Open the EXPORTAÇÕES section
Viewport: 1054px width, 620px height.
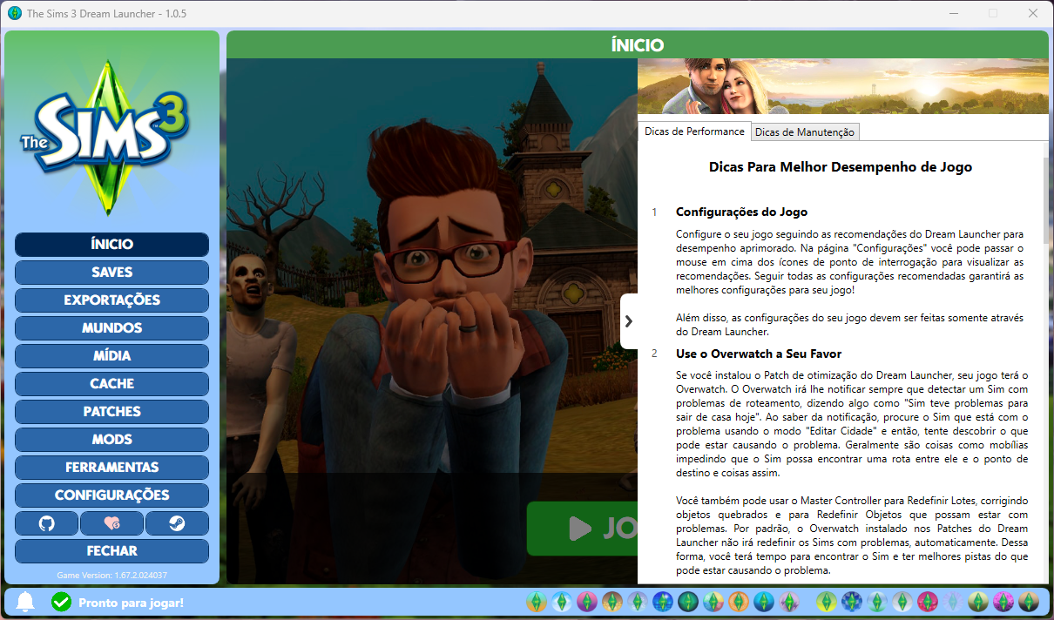point(111,300)
